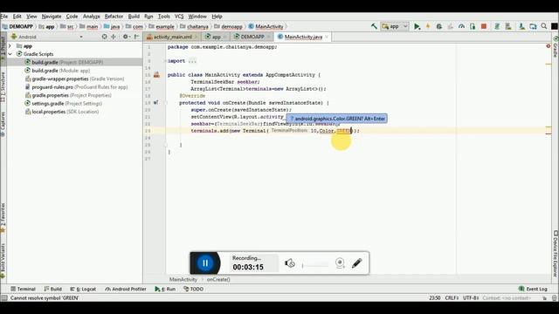The width and height of the screenshot is (559, 314).
Task: Open Project panel settings gear
Action: click(x=126, y=37)
